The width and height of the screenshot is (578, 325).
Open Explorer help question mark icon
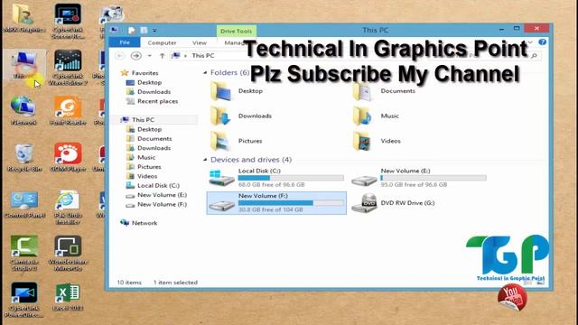[x=542, y=42]
